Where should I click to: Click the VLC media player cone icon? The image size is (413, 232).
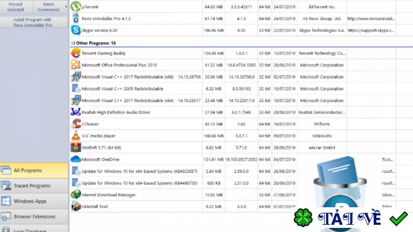(76, 136)
